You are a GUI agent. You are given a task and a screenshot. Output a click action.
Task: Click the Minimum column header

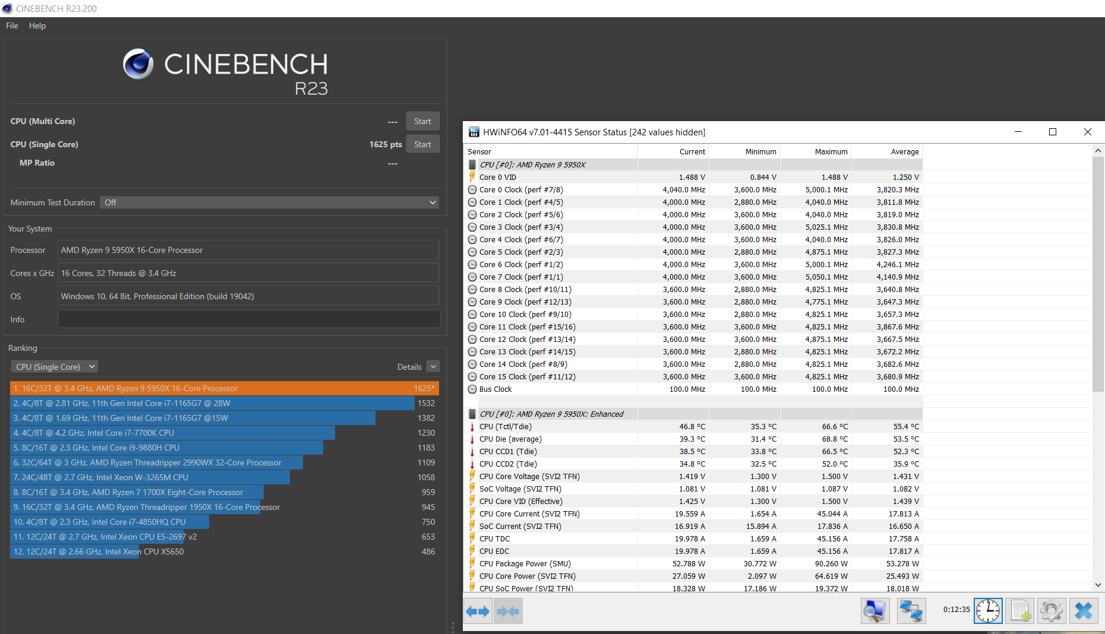click(x=744, y=151)
